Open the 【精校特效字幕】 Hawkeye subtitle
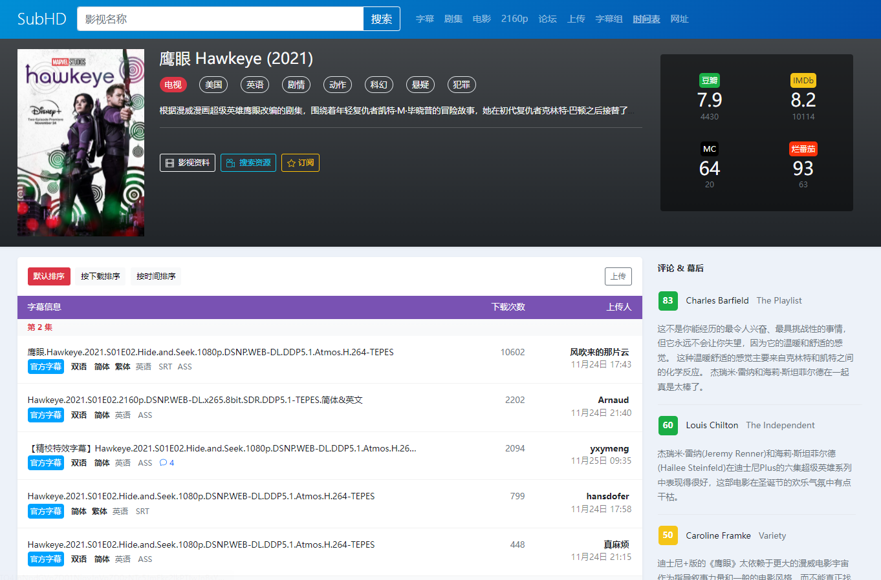 click(222, 448)
